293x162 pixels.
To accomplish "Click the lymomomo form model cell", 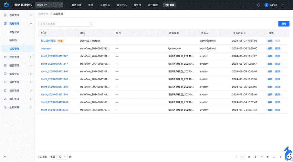I will (174, 49).
